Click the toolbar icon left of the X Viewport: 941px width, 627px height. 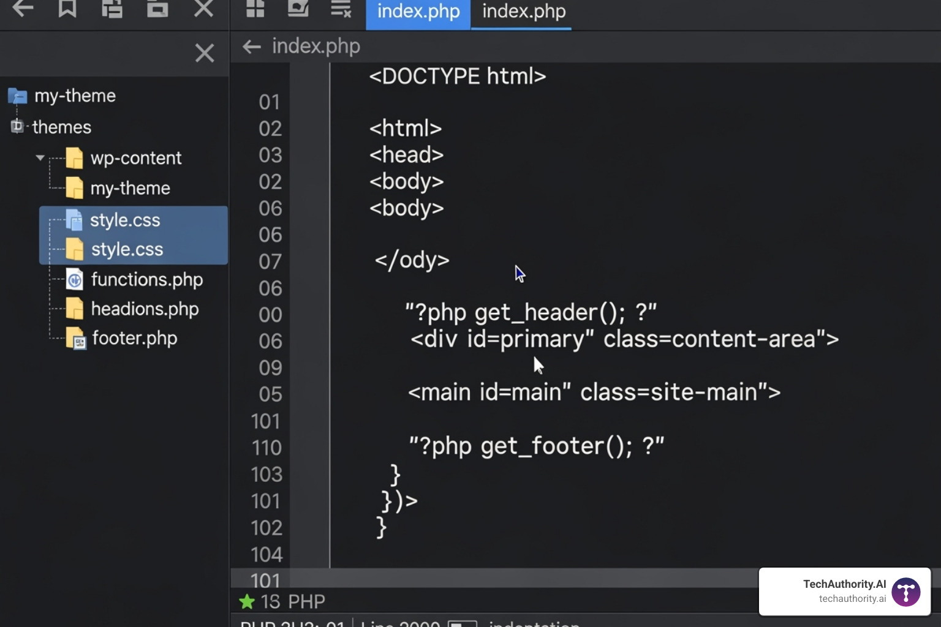[x=157, y=9]
